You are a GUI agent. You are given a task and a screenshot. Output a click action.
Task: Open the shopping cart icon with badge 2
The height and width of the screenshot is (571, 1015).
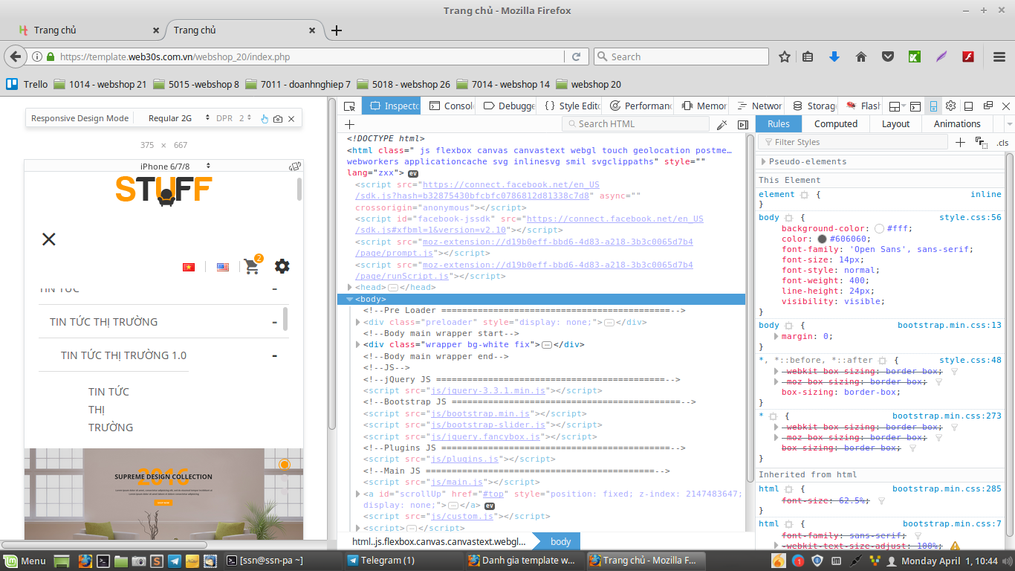coord(253,265)
